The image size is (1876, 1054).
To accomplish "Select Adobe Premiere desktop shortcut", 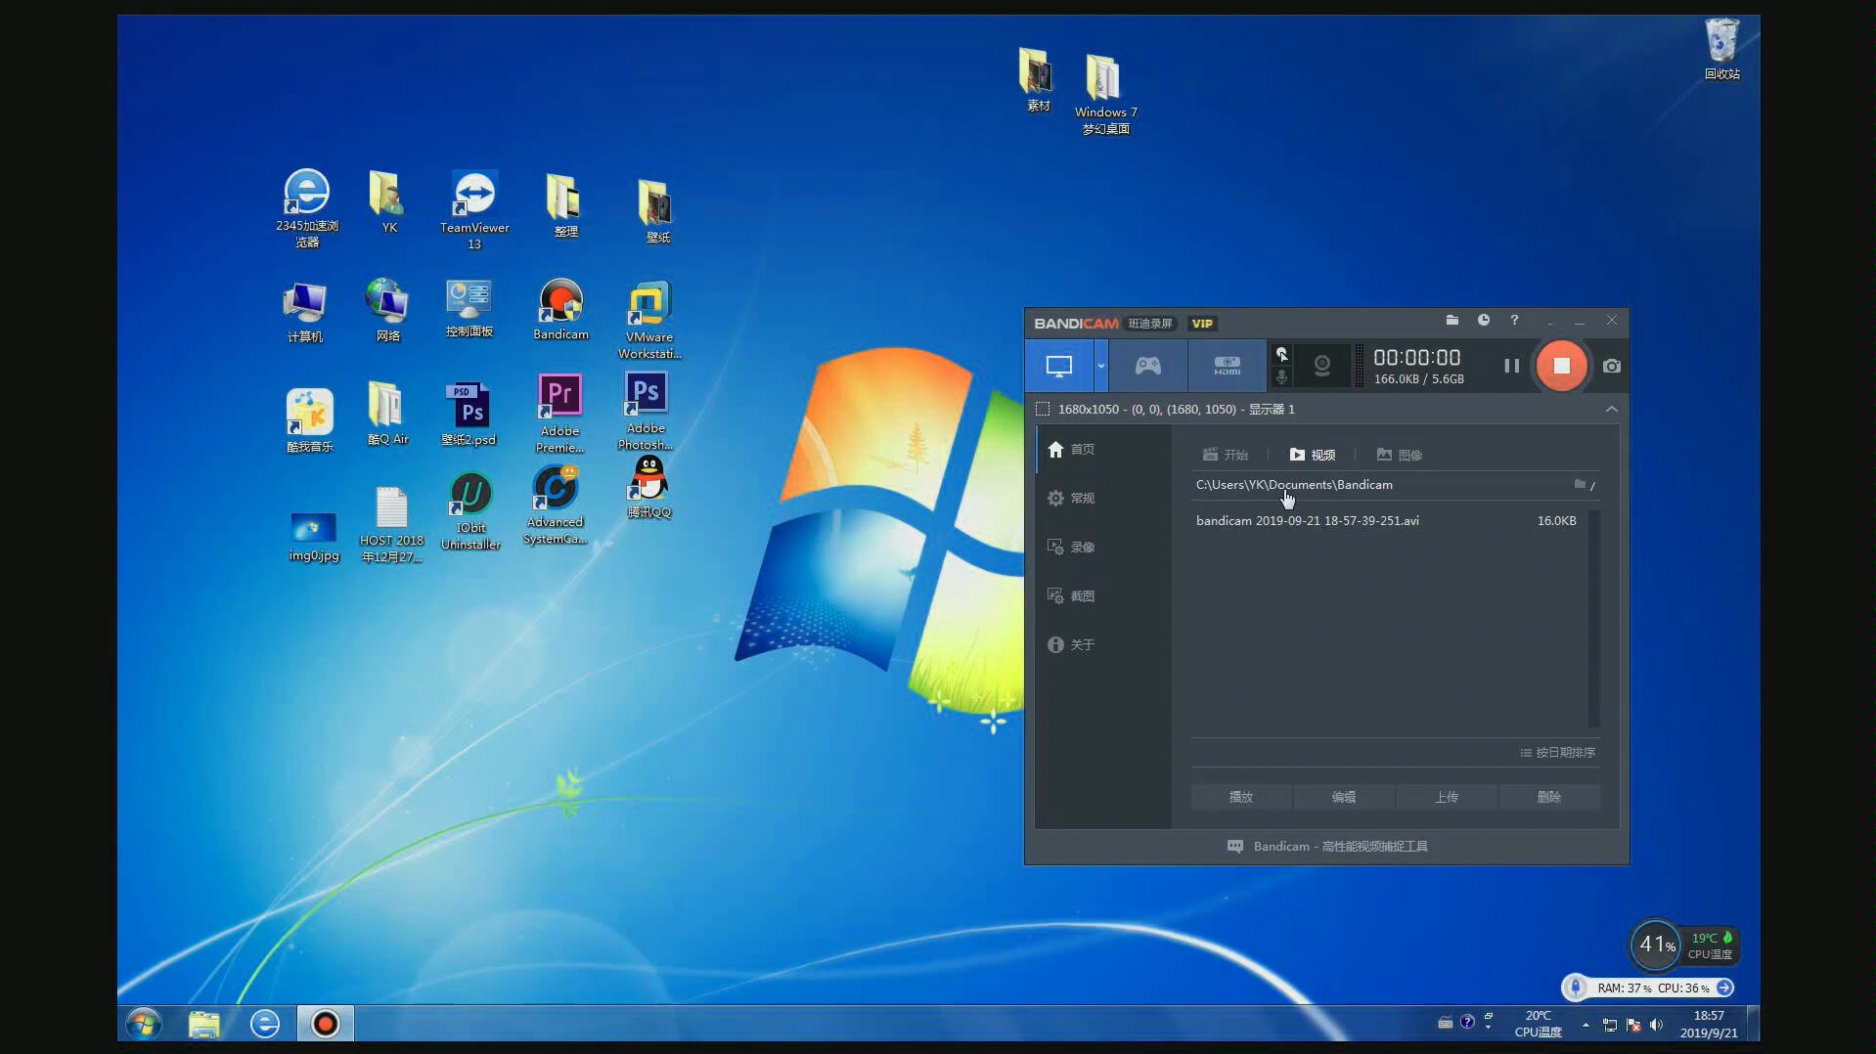I will [559, 414].
